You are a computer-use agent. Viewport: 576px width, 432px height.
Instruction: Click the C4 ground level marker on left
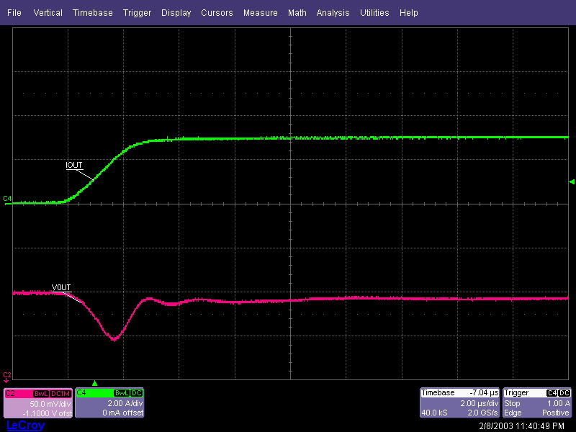[x=7, y=198]
